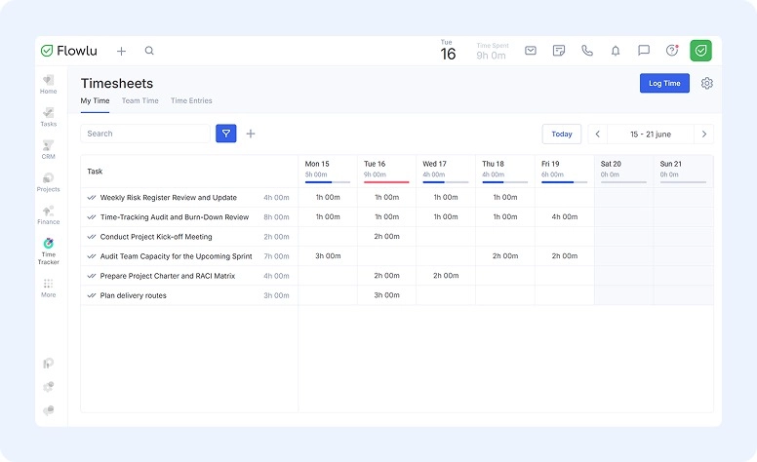Click double-check icon for Conduct Project Kick-off Meeting

(92, 237)
